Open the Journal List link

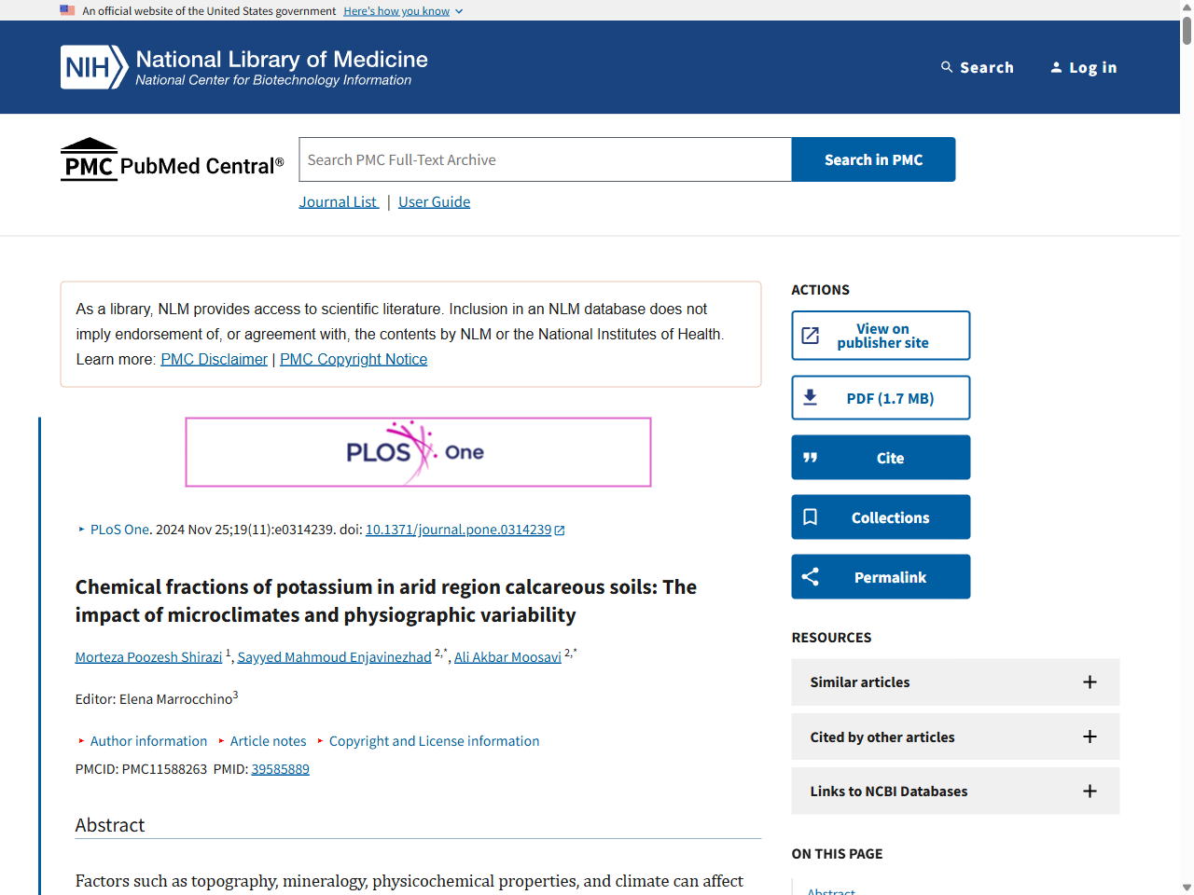[339, 202]
